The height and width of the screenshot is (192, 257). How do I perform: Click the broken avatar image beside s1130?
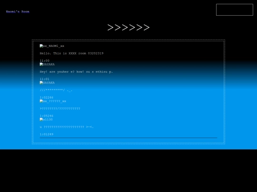[46, 119]
